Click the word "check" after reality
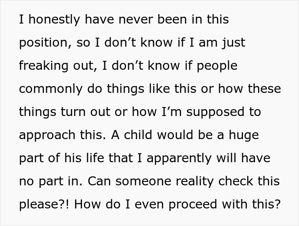Screen dimensions: 299x226 [237, 181]
